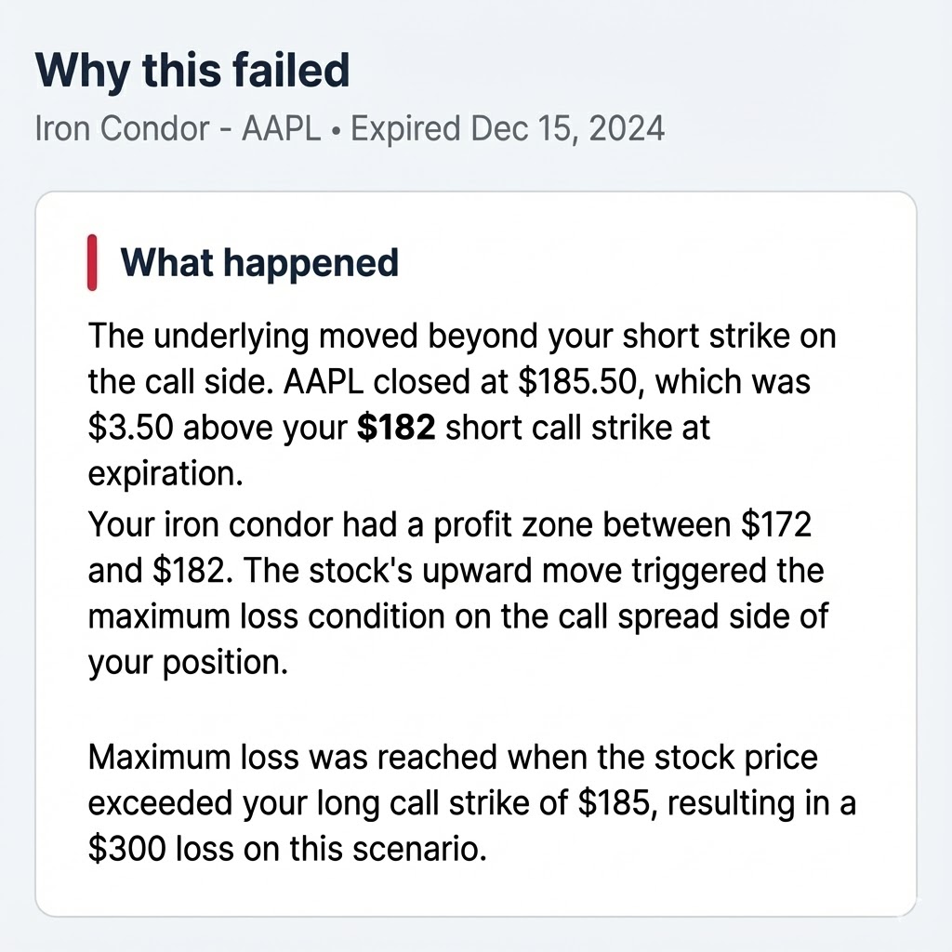
Task: Click 'and $182.' profit zone upper bound
Action: pyautogui.click(x=160, y=571)
